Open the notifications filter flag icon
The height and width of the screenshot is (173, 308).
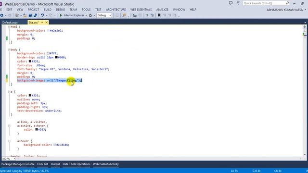(238, 3)
